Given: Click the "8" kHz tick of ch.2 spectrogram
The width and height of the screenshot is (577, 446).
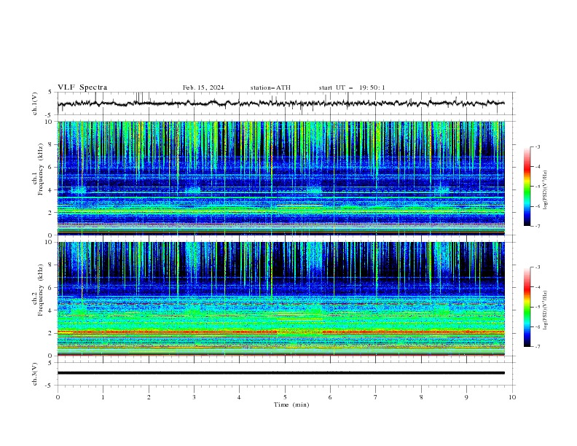Looking at the screenshot, I should [x=50, y=265].
